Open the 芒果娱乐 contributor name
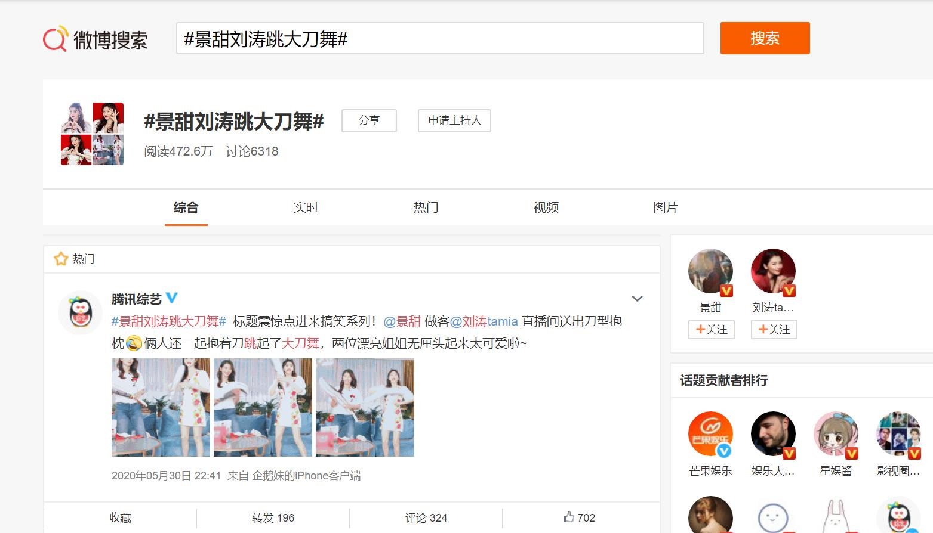 pos(710,471)
